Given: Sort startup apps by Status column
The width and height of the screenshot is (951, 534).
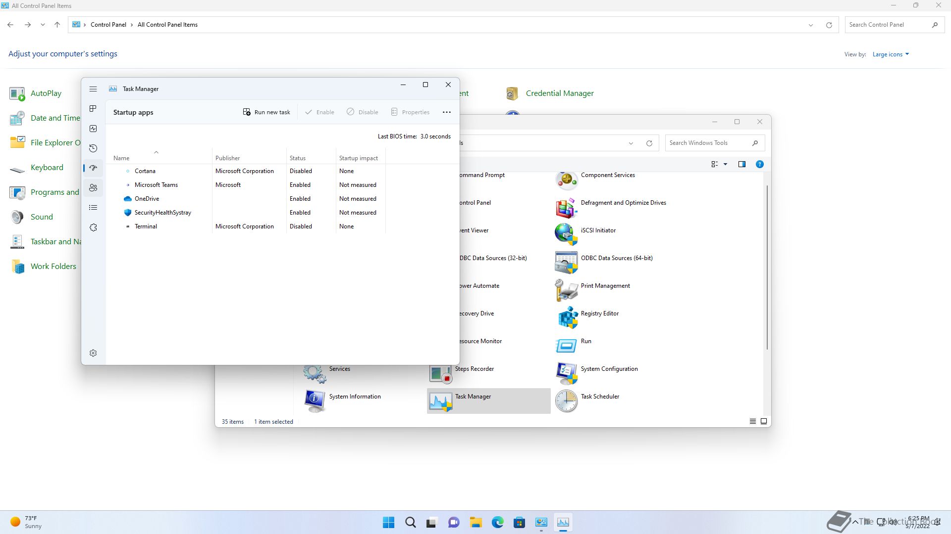Looking at the screenshot, I should tap(311, 158).
